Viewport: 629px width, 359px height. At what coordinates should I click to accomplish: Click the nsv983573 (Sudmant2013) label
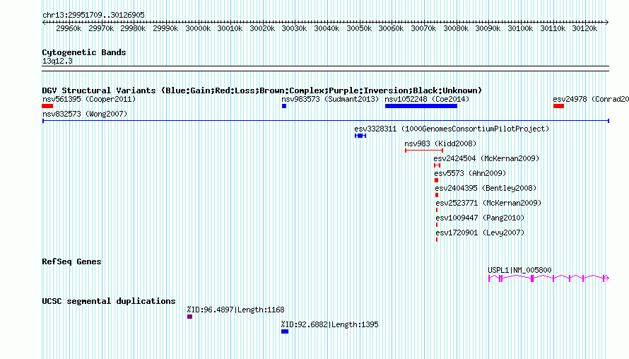click(x=330, y=99)
